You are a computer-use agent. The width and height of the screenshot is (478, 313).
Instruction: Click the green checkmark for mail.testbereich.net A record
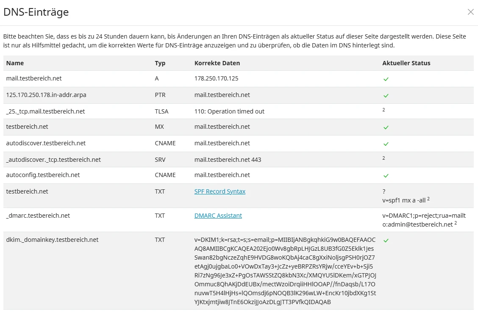click(x=386, y=79)
